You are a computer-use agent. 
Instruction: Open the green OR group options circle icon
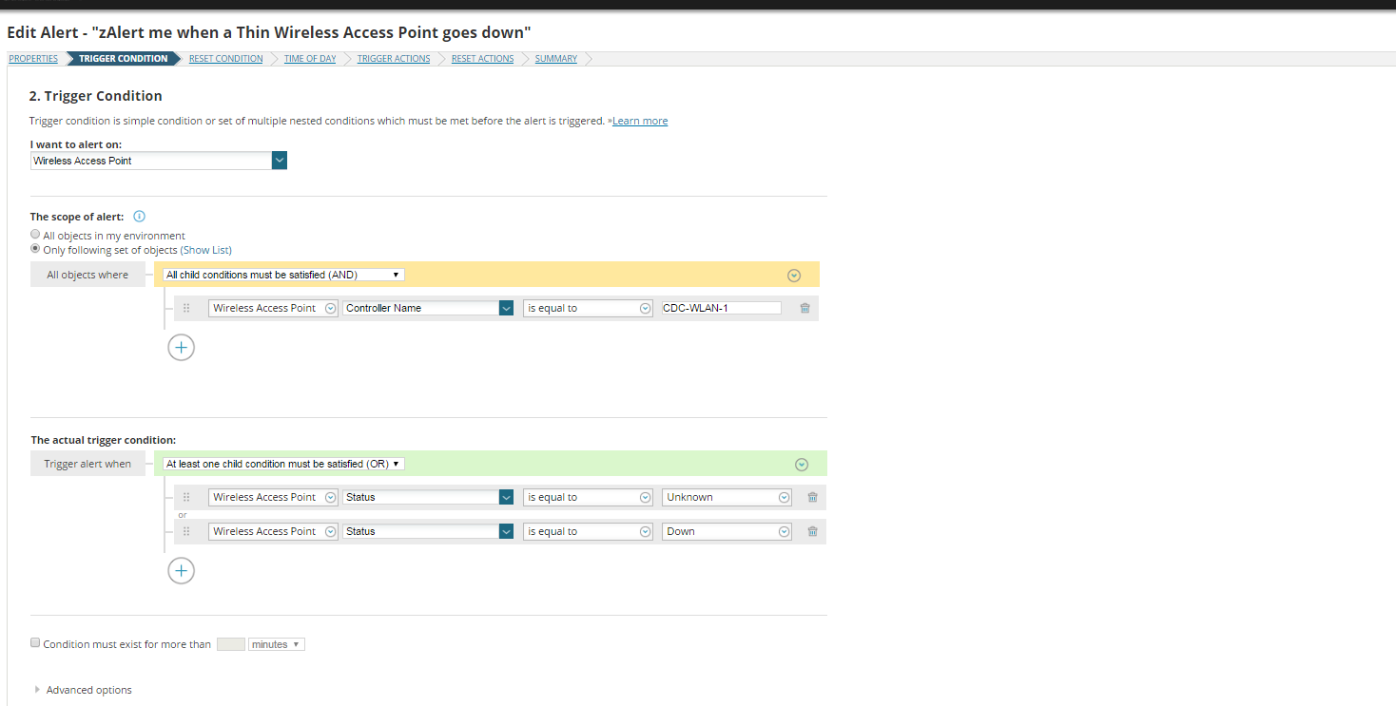pos(801,465)
